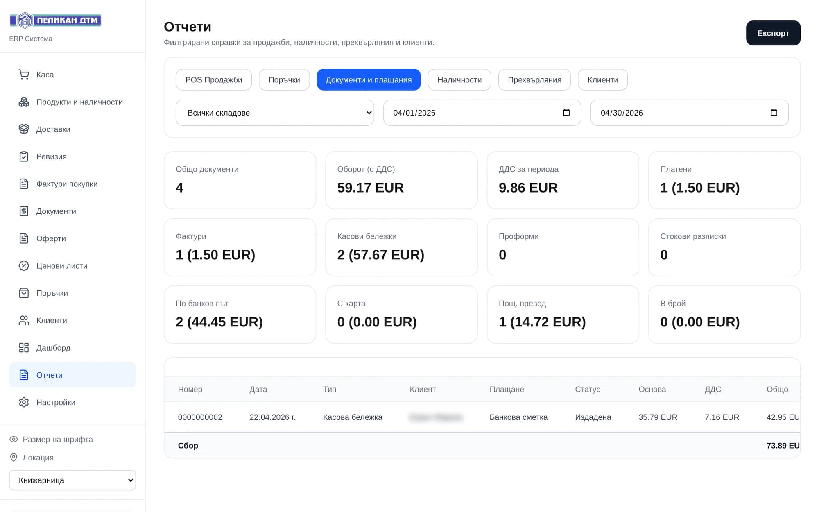819x512 pixels.
Task: Click the Локация map pin icon
Action: pyautogui.click(x=14, y=457)
